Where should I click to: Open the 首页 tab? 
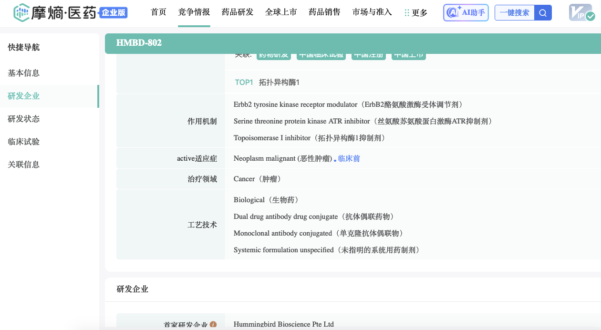pos(158,12)
